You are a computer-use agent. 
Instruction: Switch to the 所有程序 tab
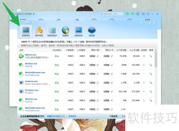72,116
